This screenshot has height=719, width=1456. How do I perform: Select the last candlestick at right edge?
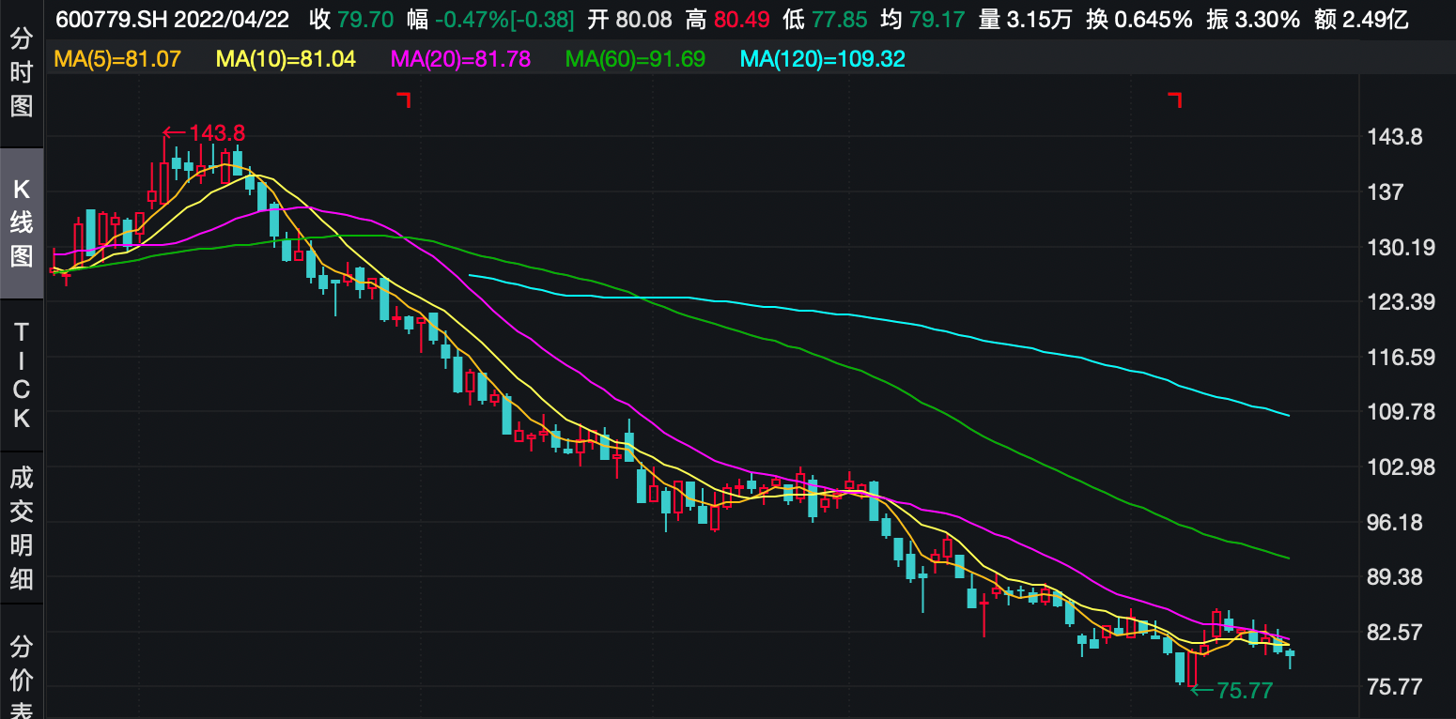1290,654
